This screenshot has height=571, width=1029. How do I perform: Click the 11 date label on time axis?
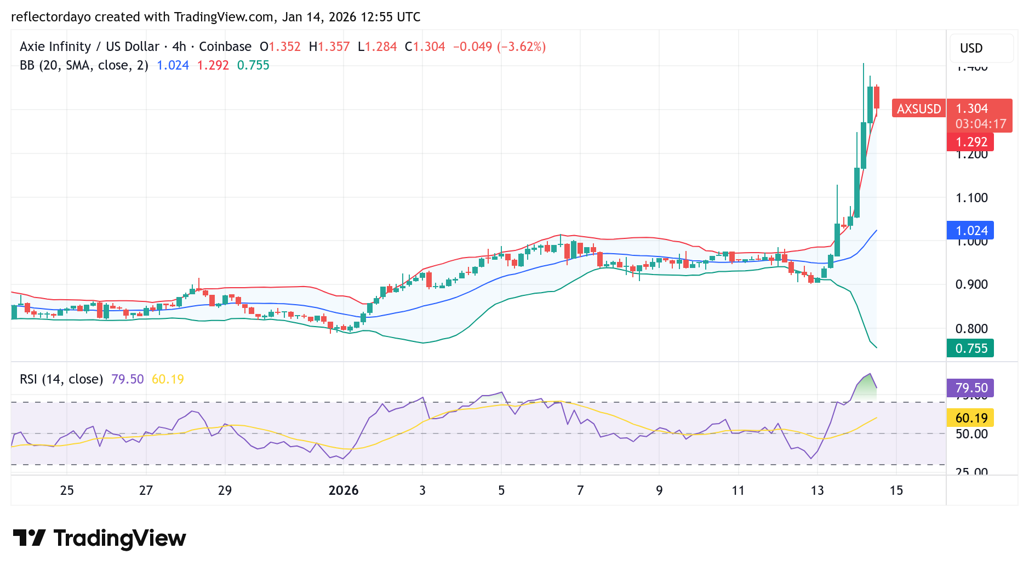click(x=738, y=490)
